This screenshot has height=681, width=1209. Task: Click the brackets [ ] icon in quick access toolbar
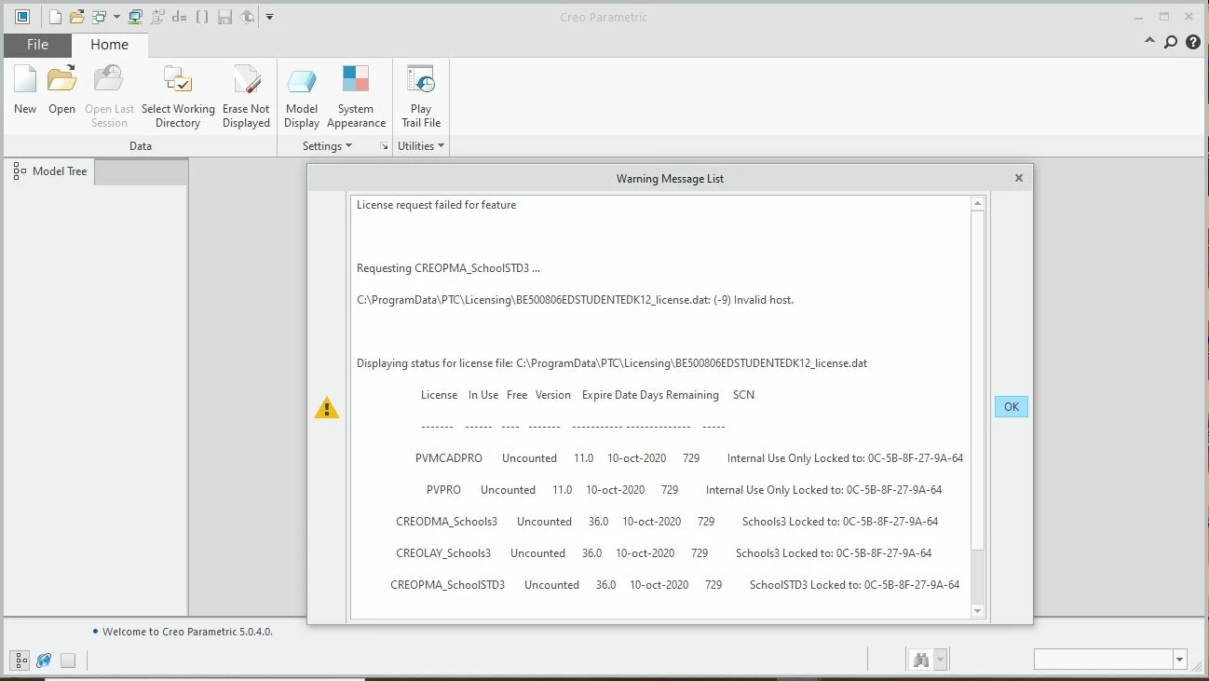202,17
